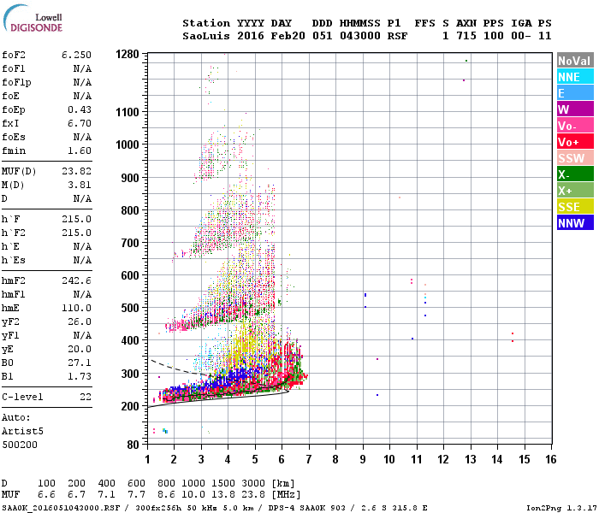The height and width of the screenshot is (513, 599).
Task: Click the 043000 time in header
Action: click(360, 36)
